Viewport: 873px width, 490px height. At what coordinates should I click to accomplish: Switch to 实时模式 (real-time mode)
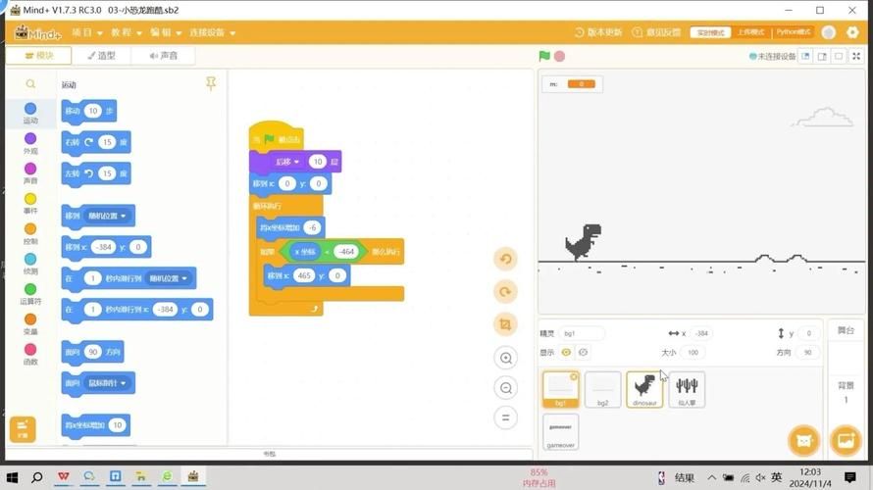tap(708, 32)
